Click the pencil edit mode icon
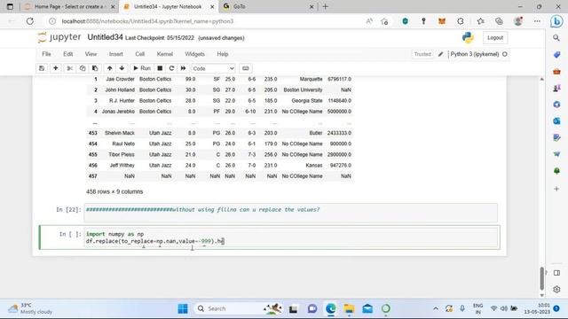The width and height of the screenshot is (568, 319). (x=440, y=54)
